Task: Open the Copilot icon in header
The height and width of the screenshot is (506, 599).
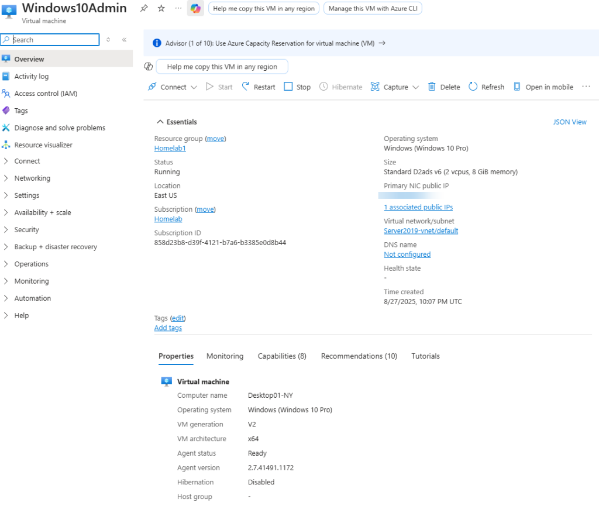Action: (x=195, y=8)
